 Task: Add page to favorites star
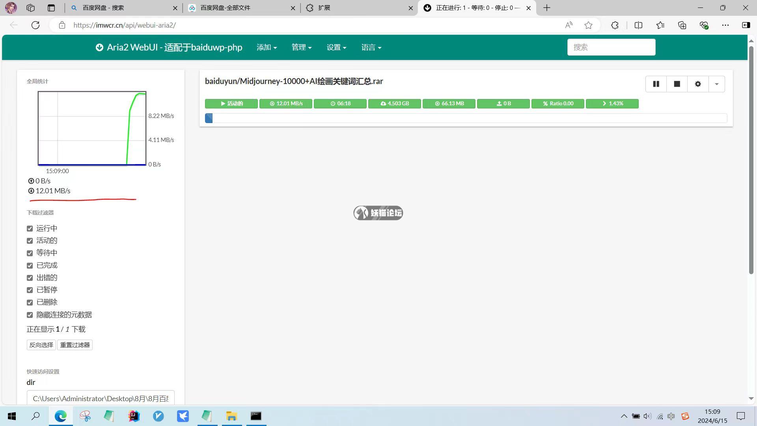589,25
